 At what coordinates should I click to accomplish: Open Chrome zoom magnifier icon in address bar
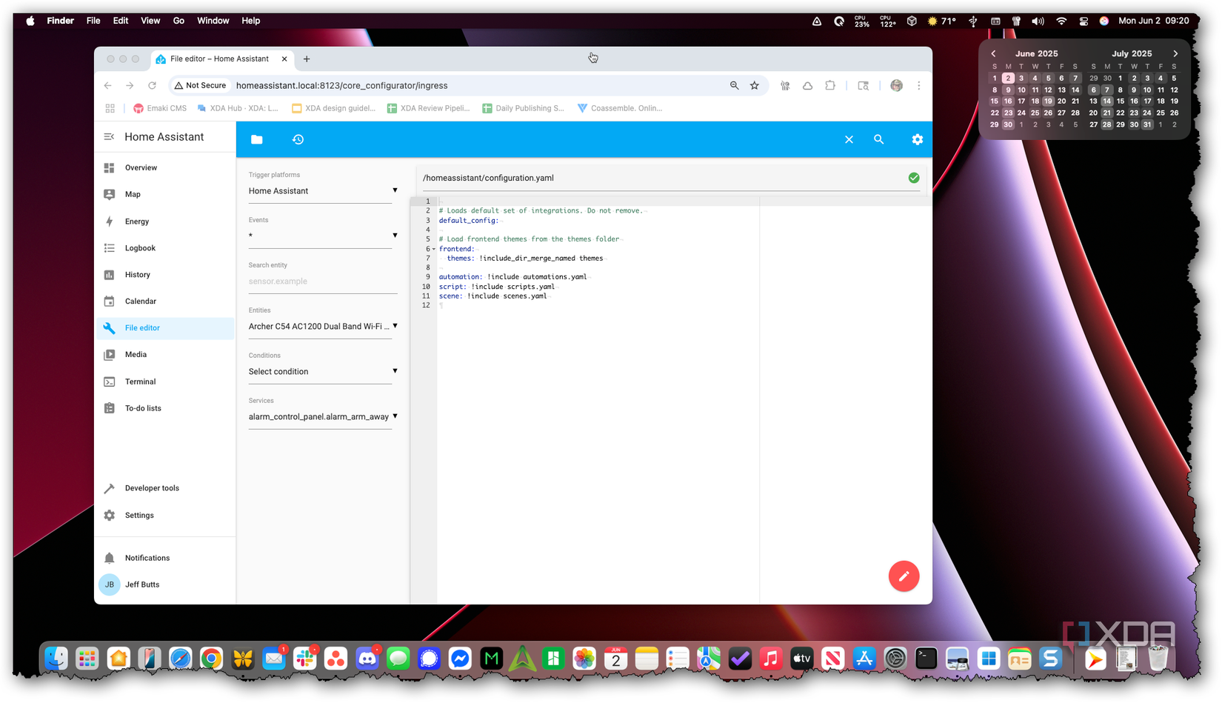tap(734, 86)
